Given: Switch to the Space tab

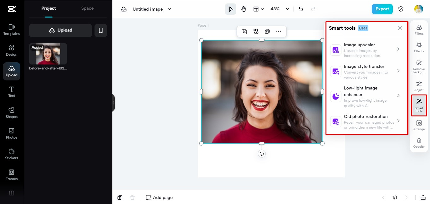Looking at the screenshot, I should 87,8.
